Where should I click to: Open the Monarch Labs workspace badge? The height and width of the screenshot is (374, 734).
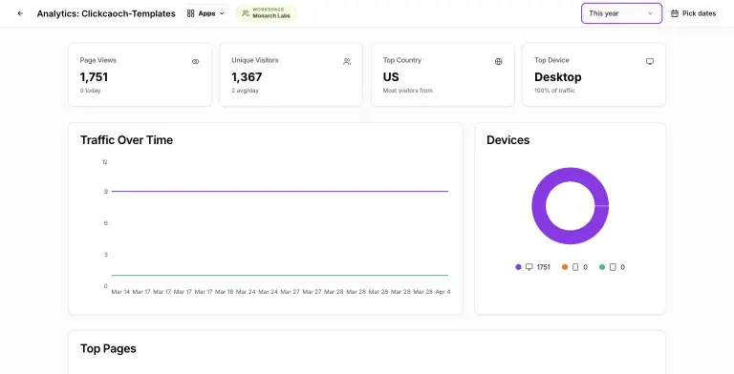266,13
